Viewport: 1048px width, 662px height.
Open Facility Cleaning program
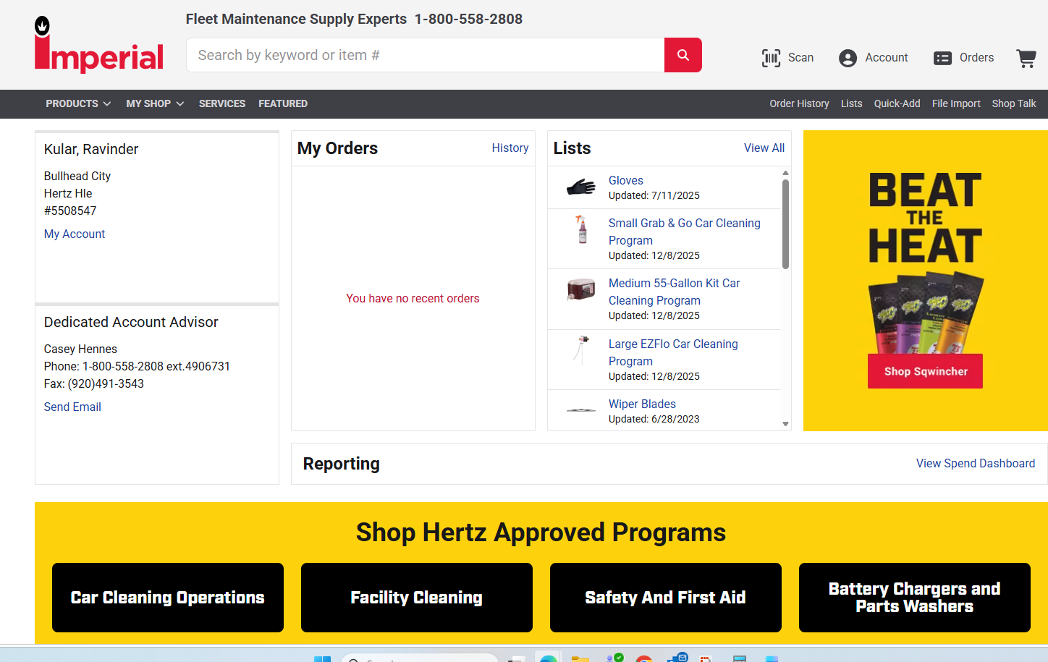(417, 598)
